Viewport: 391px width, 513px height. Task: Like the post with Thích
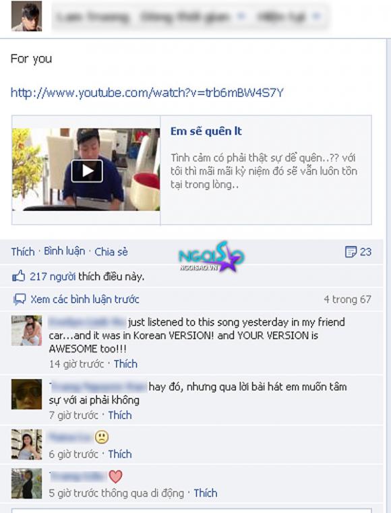[x=23, y=251]
